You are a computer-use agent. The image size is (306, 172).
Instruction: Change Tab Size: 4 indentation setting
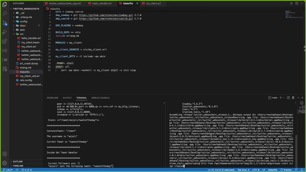(x=243, y=170)
